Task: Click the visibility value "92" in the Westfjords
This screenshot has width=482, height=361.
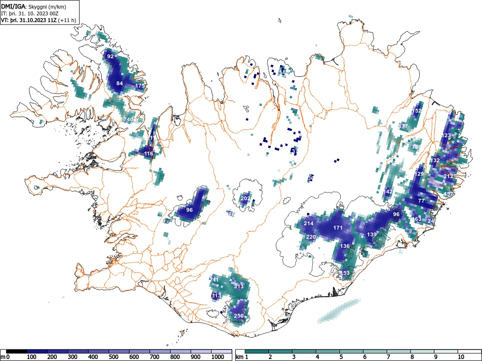Action: click(x=110, y=56)
